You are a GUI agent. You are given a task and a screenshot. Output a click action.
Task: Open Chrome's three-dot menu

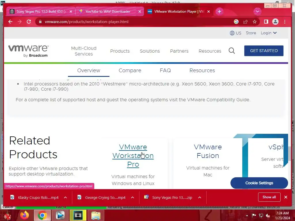[285, 22]
